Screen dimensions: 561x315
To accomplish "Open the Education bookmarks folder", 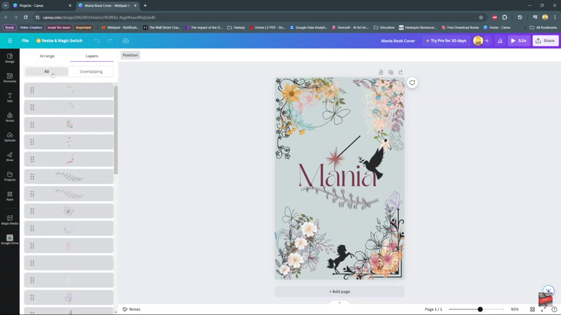I will [x=384, y=27].
